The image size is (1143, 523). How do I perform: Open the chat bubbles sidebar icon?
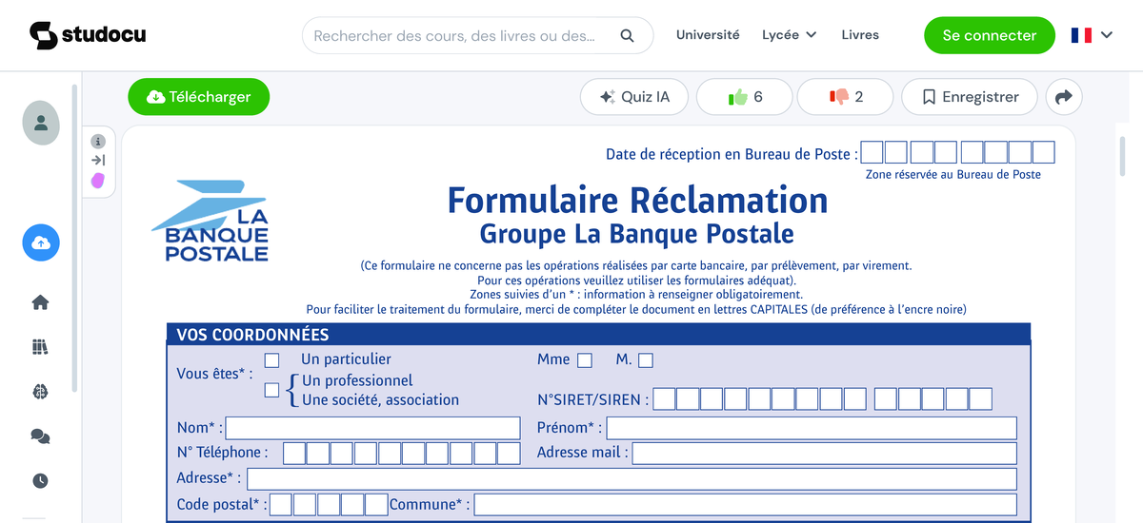40,436
